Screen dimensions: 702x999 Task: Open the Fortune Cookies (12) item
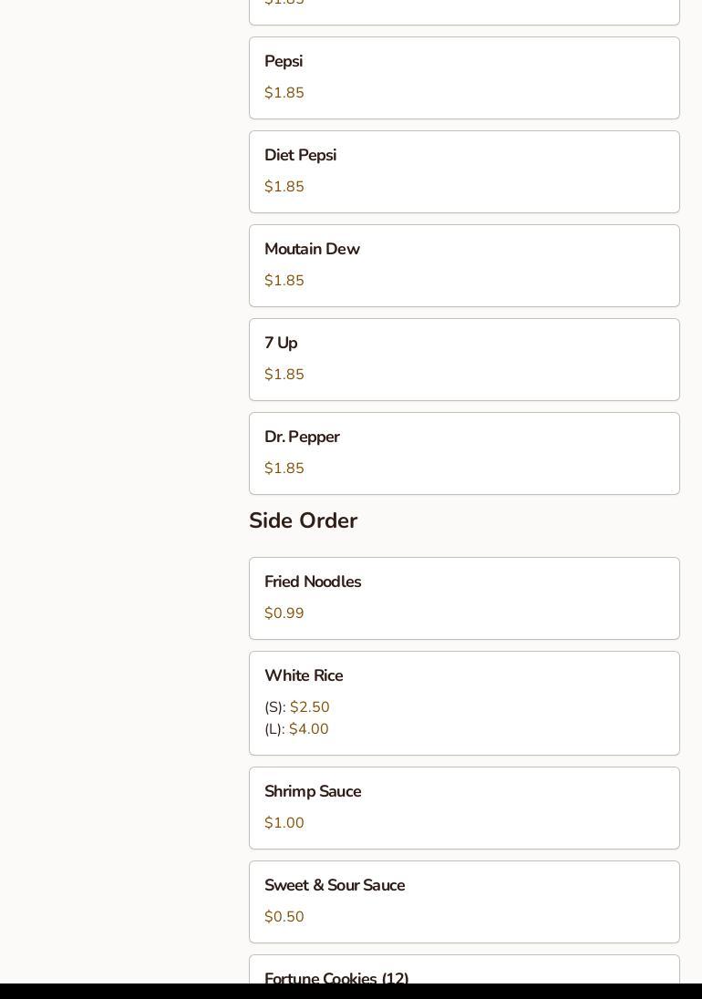[336, 978]
